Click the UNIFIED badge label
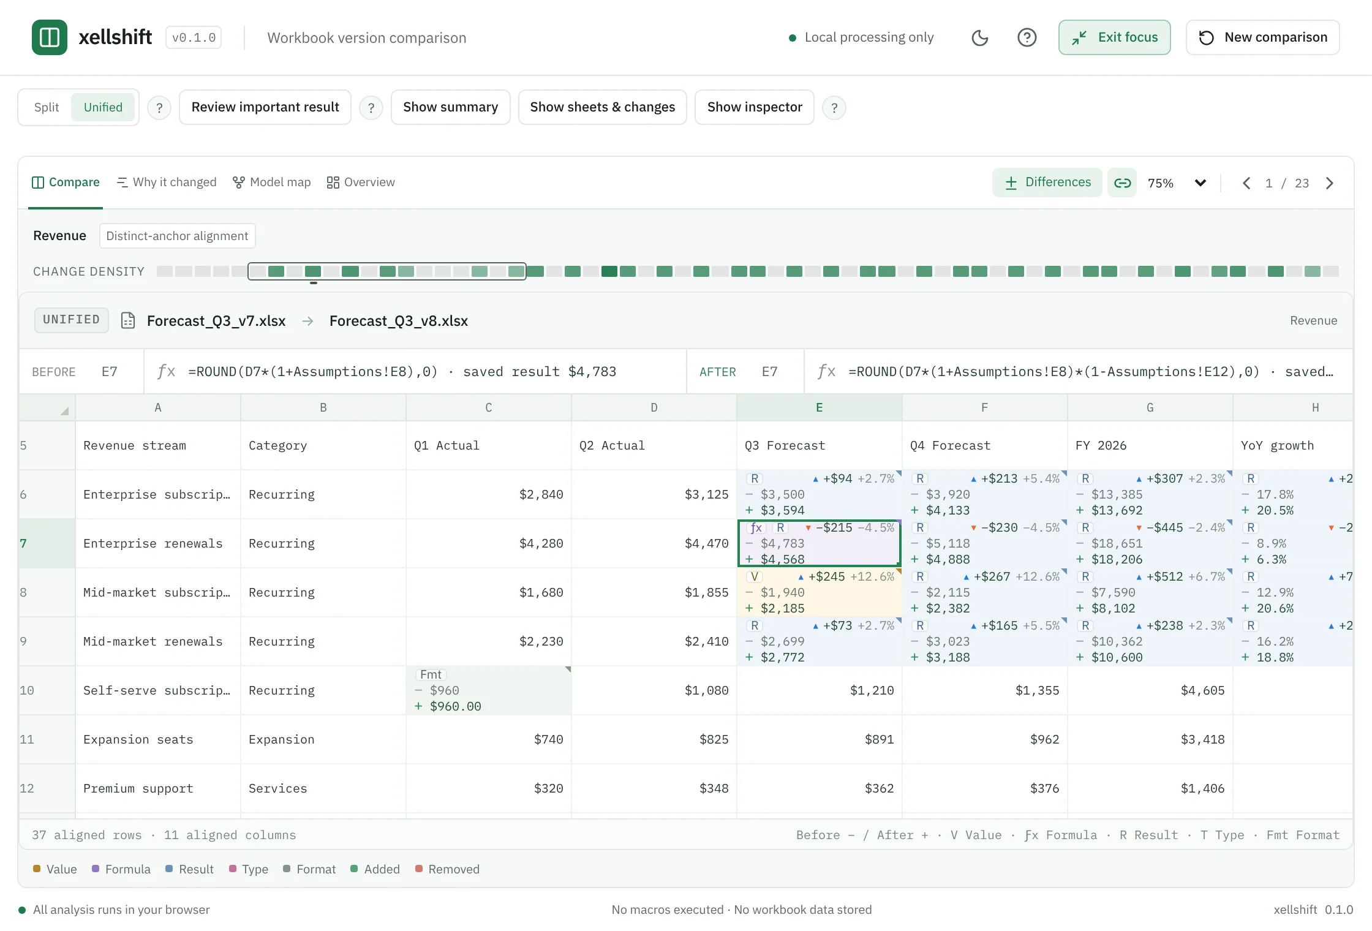This screenshot has height=931, width=1372. pos(71,320)
